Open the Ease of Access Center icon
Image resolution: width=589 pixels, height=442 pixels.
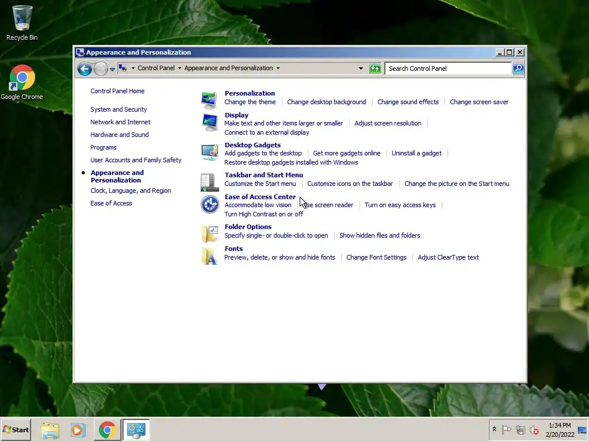[x=209, y=204]
